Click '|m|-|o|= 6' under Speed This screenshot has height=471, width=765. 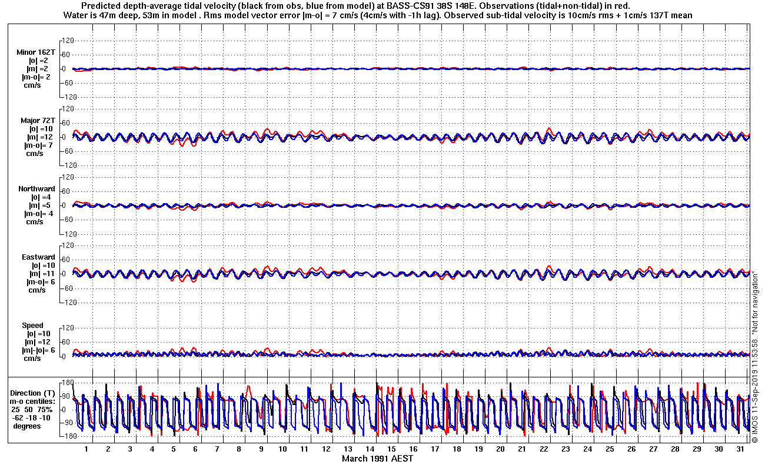pos(39,350)
